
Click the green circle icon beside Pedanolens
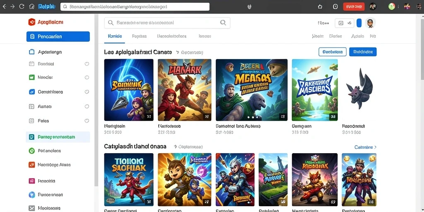(x=31, y=151)
